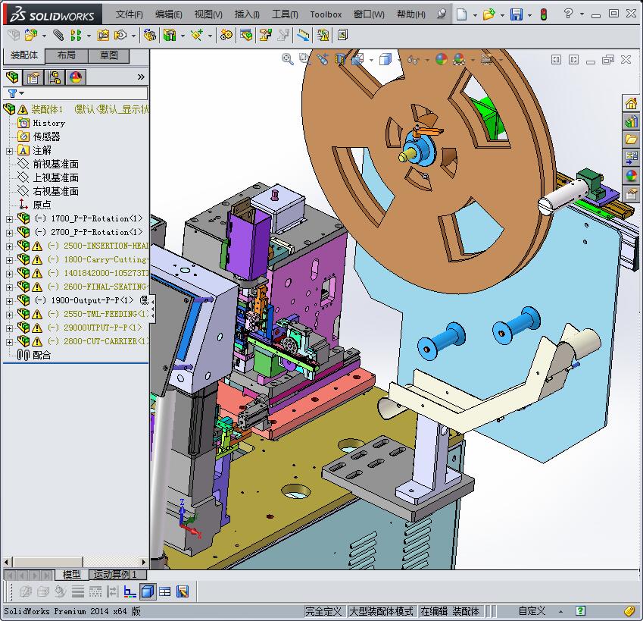
Task: Open the Insert Components dropdown arrow
Action: [44, 36]
